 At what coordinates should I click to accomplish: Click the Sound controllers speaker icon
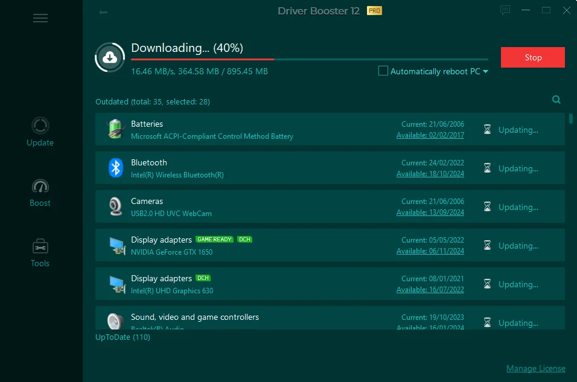pos(115,321)
